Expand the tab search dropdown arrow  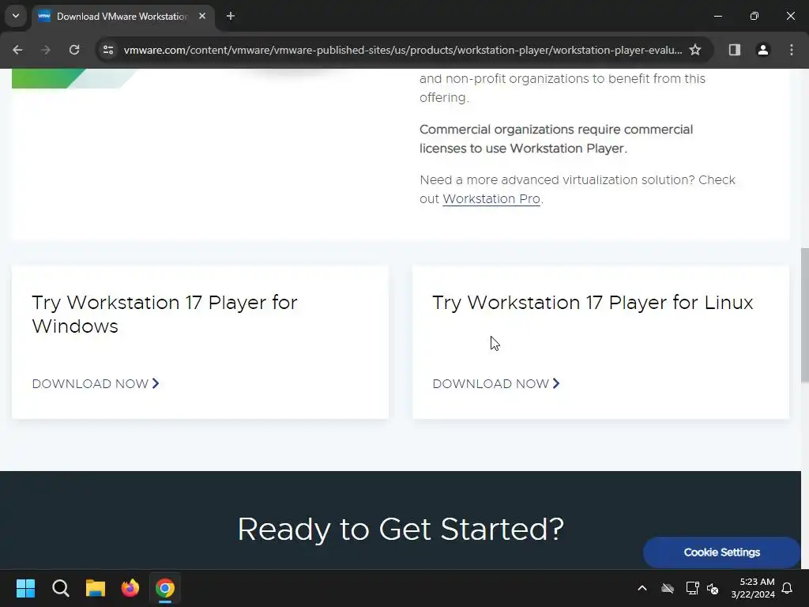click(16, 16)
